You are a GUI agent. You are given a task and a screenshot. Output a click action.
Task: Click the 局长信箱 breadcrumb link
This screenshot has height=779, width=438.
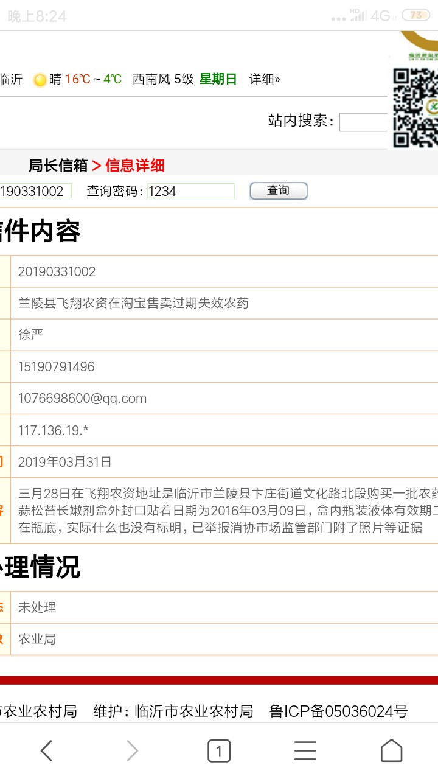pos(58,166)
